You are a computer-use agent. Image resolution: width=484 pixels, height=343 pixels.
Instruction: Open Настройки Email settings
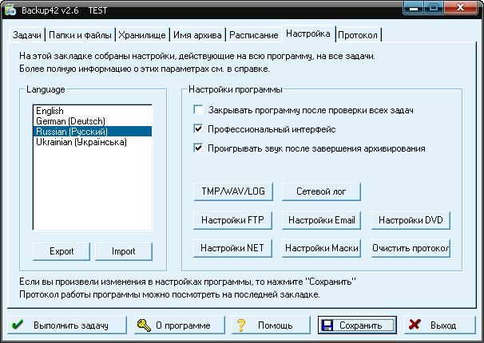pos(322,220)
